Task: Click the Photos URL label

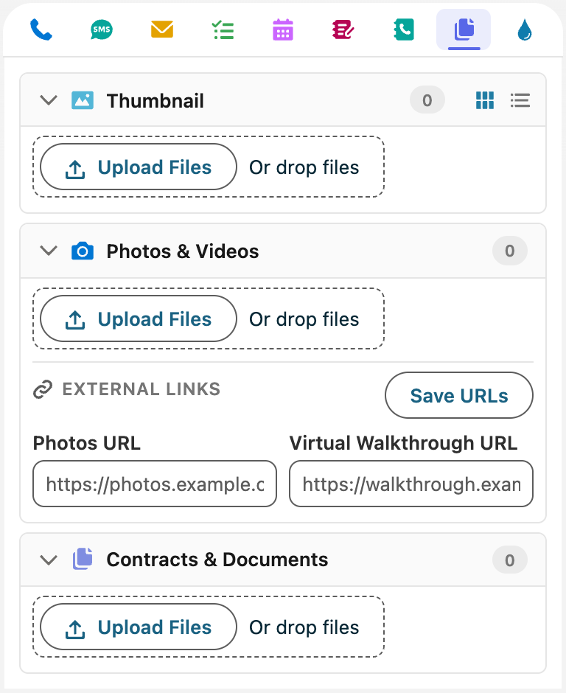Action: (x=87, y=443)
